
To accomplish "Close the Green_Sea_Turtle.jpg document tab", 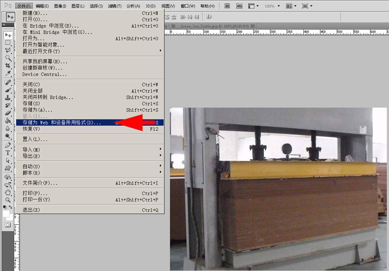I will click(252, 26).
